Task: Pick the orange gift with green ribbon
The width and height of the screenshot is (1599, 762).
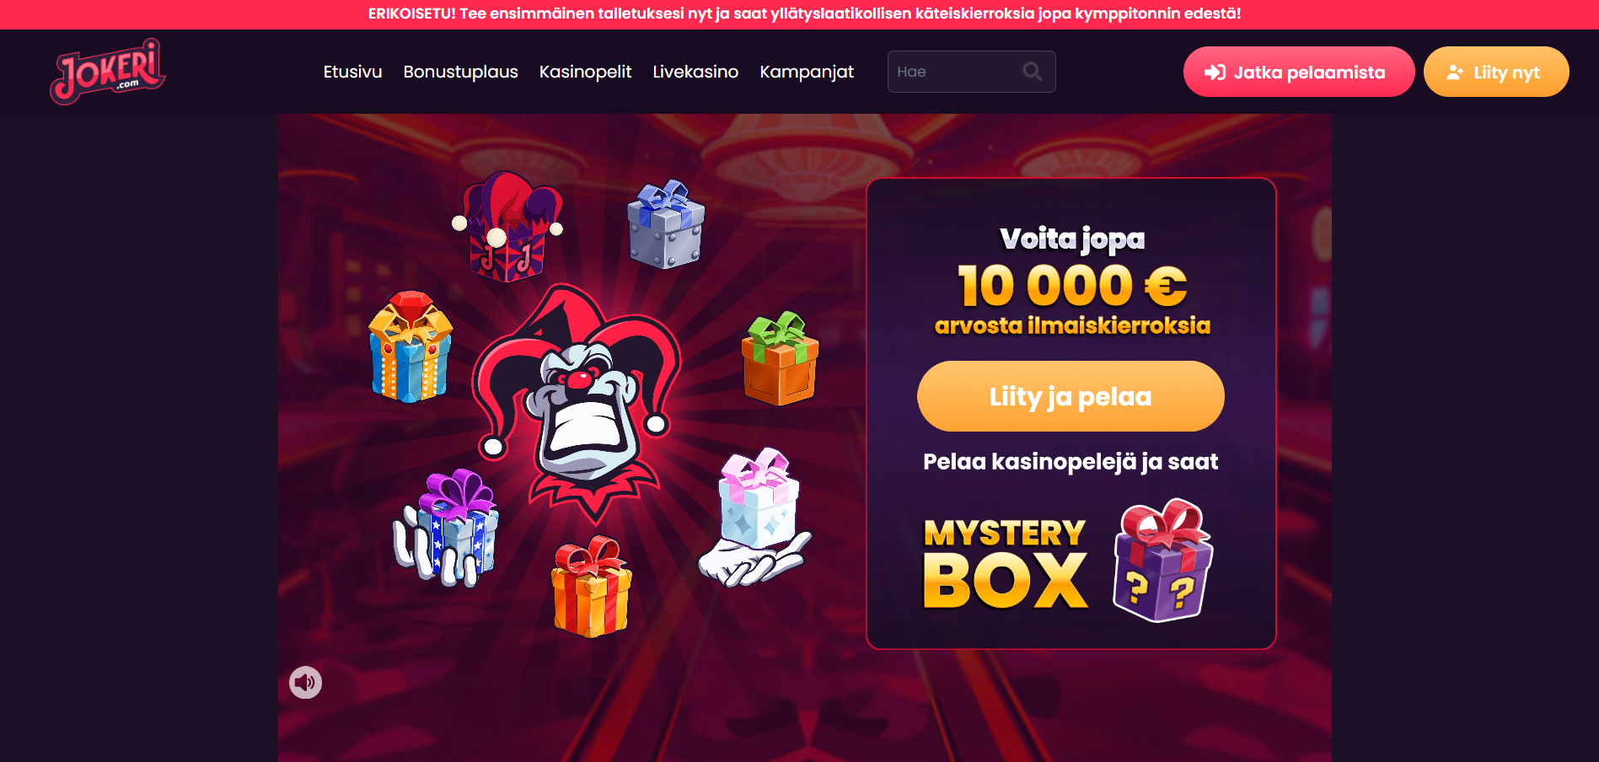Action: [x=780, y=358]
